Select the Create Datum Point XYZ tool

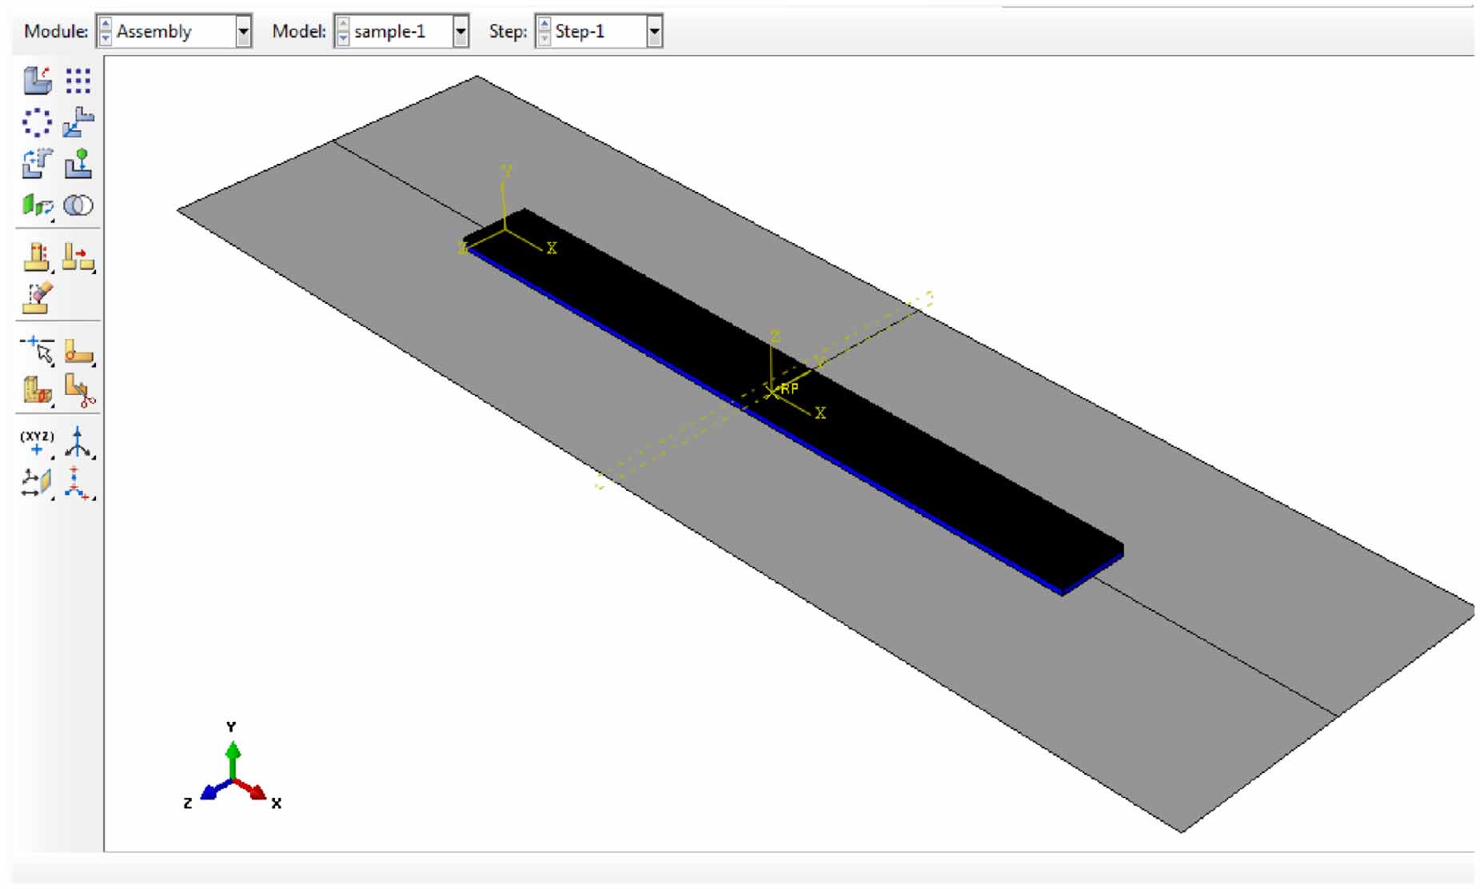tap(37, 443)
